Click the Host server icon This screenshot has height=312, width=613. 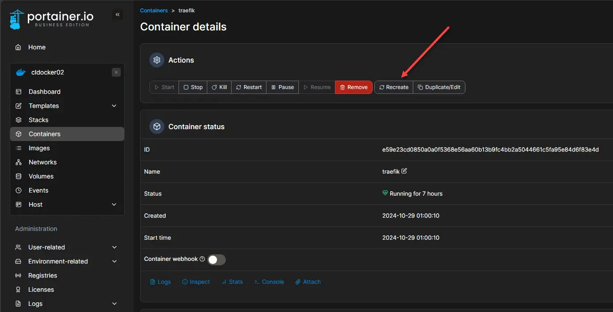coord(19,204)
